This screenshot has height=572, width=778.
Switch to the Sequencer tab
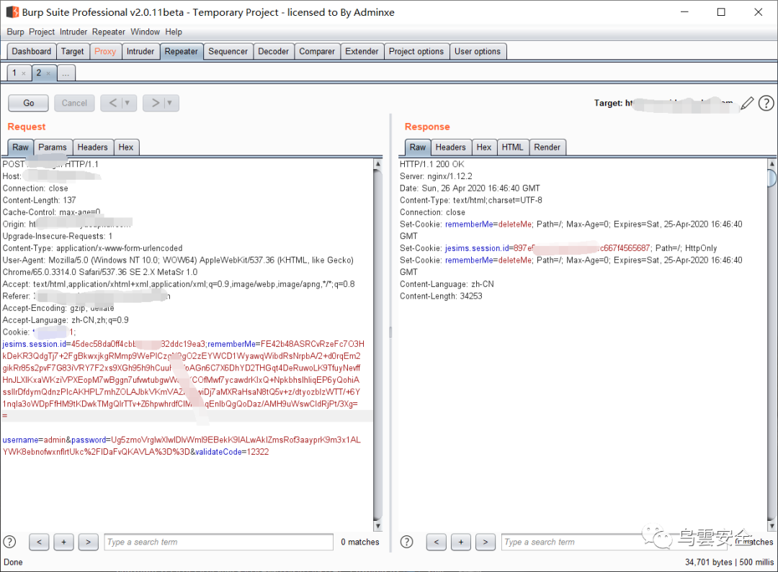click(x=228, y=52)
